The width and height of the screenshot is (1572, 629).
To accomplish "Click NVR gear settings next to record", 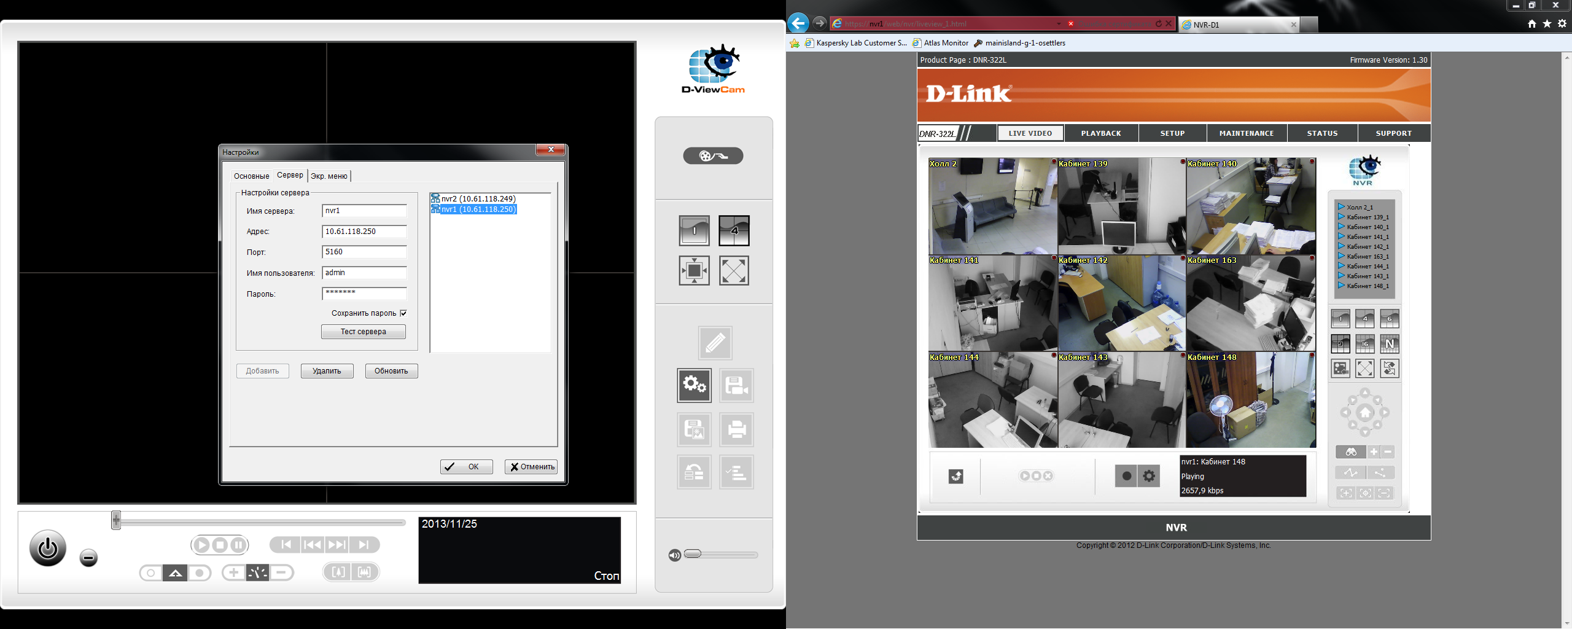I will coord(1149,476).
